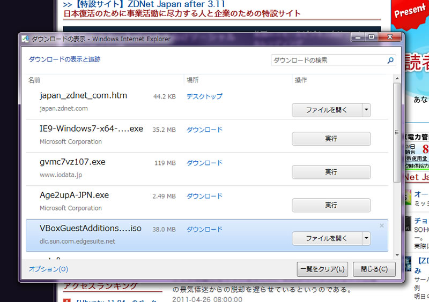Click 閉じる(C) button
This screenshot has height=302, width=429.
coord(374,269)
